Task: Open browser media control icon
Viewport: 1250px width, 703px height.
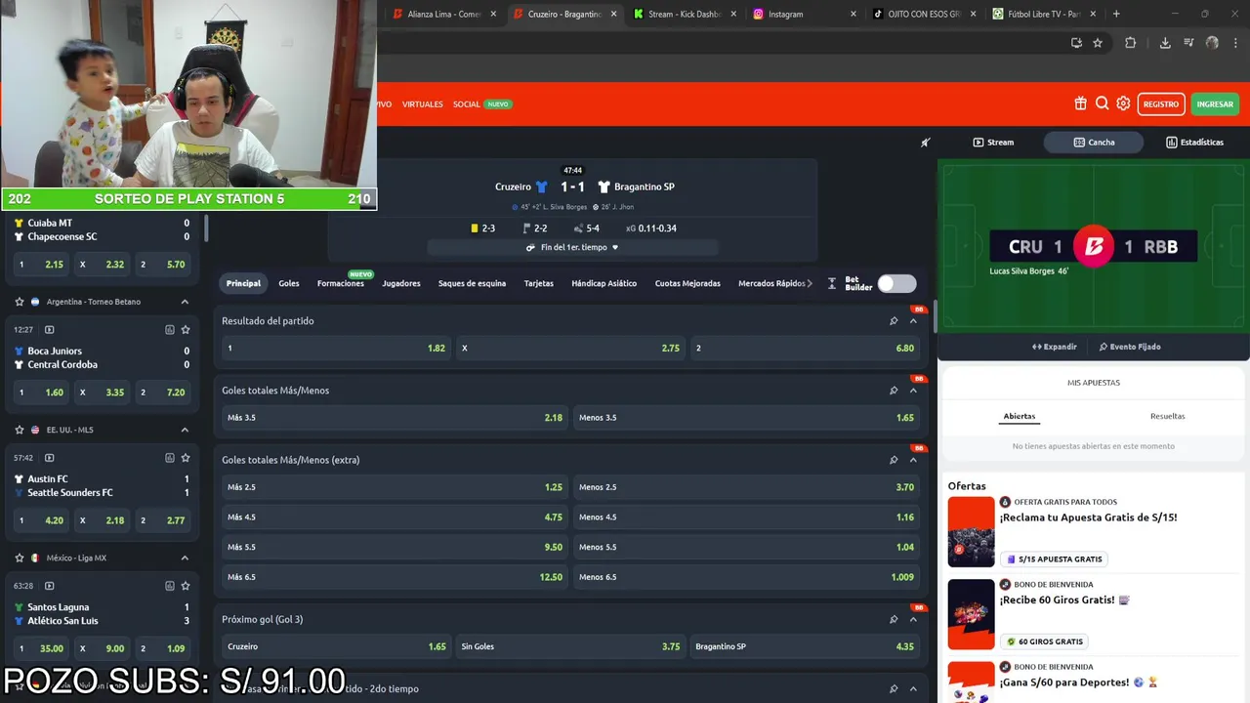Action: [1188, 43]
